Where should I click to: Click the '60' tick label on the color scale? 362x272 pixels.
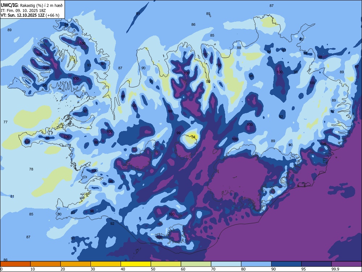pos(183,269)
